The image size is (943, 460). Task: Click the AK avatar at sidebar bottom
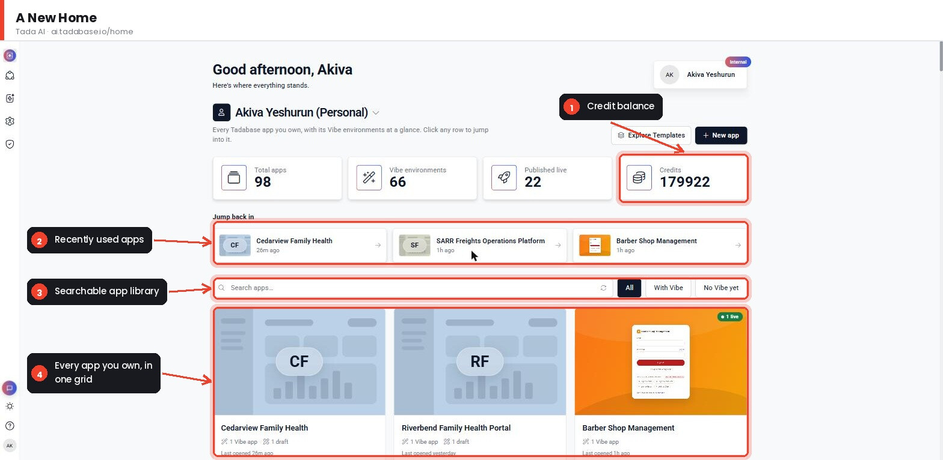10,446
